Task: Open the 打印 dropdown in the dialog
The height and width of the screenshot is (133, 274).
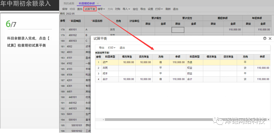Action: click(x=112, y=48)
